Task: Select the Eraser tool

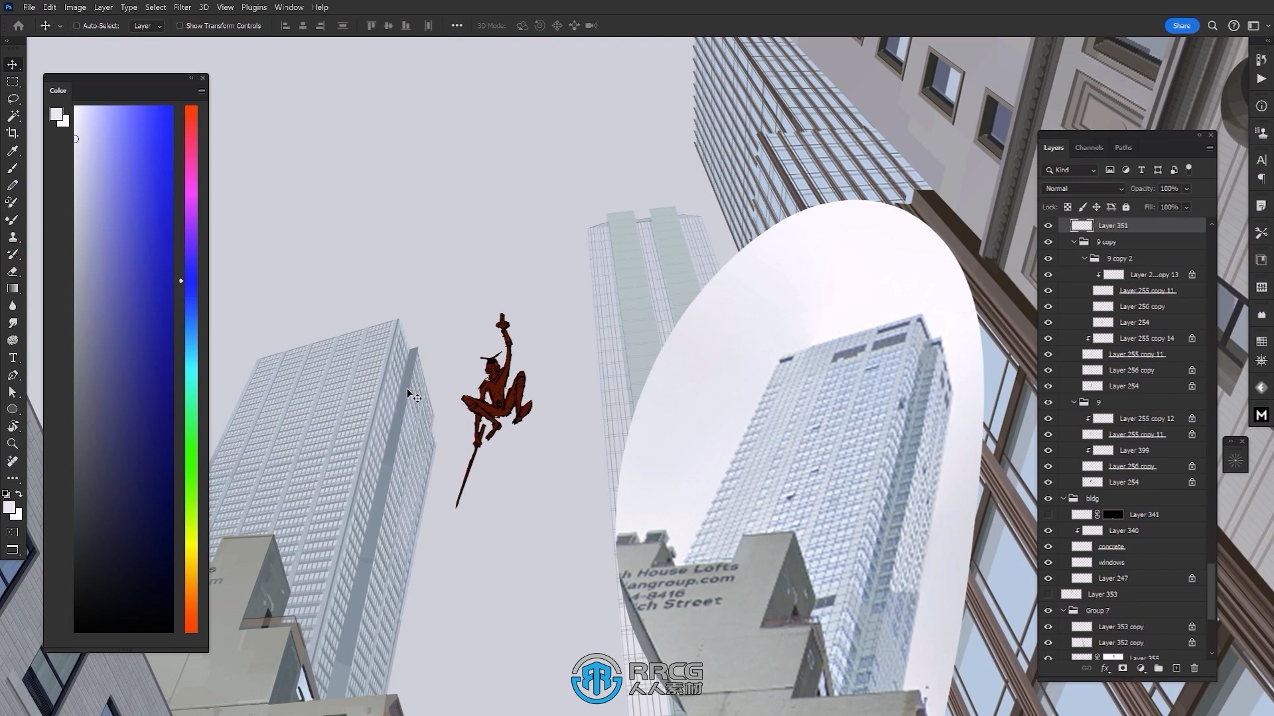Action: pyautogui.click(x=13, y=271)
